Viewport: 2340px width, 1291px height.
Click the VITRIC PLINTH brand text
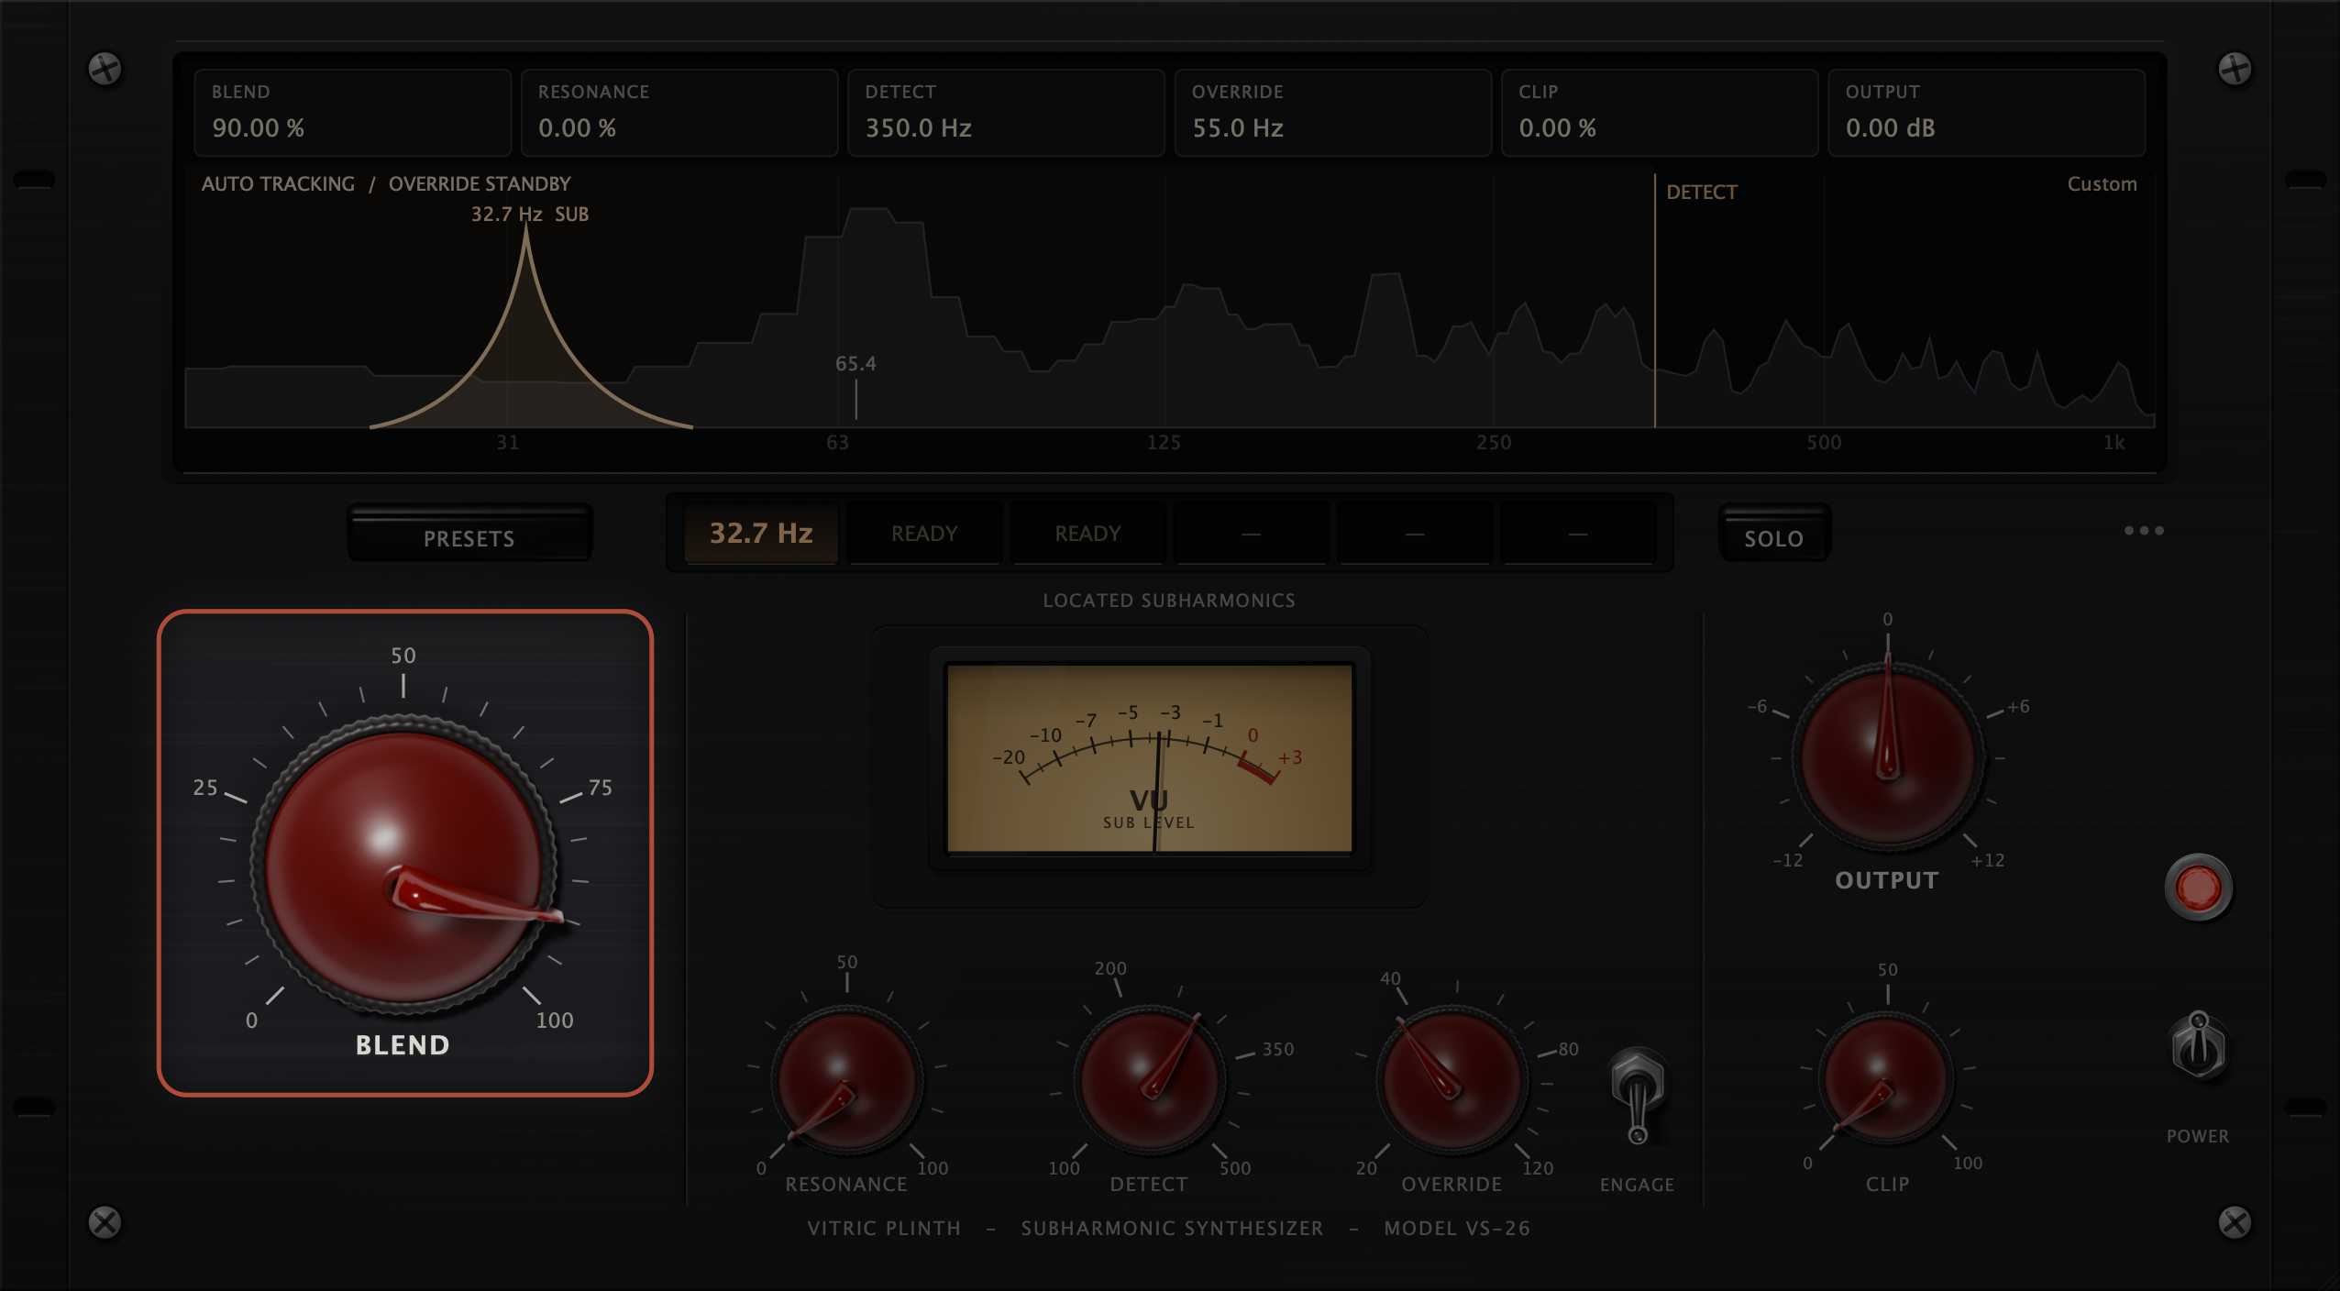[x=884, y=1228]
